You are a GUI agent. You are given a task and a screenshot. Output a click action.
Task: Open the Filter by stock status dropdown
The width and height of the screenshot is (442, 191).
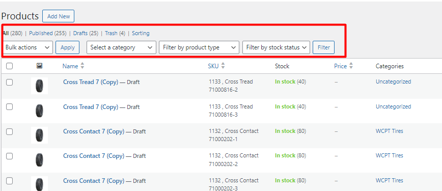tap(276, 47)
